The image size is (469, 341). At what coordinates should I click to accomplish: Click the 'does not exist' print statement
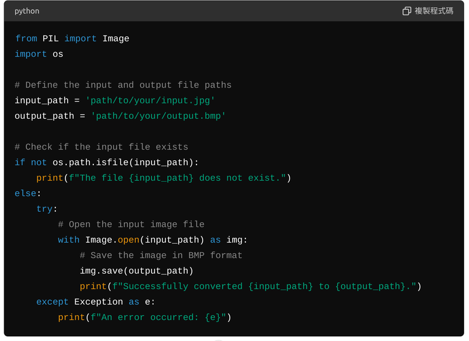(164, 178)
